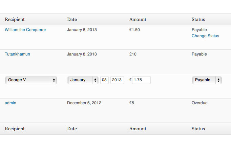Image resolution: width=231 pixels, height=152 pixels.
Task: Focus the amount field showing 1.75
Action: pos(141,80)
